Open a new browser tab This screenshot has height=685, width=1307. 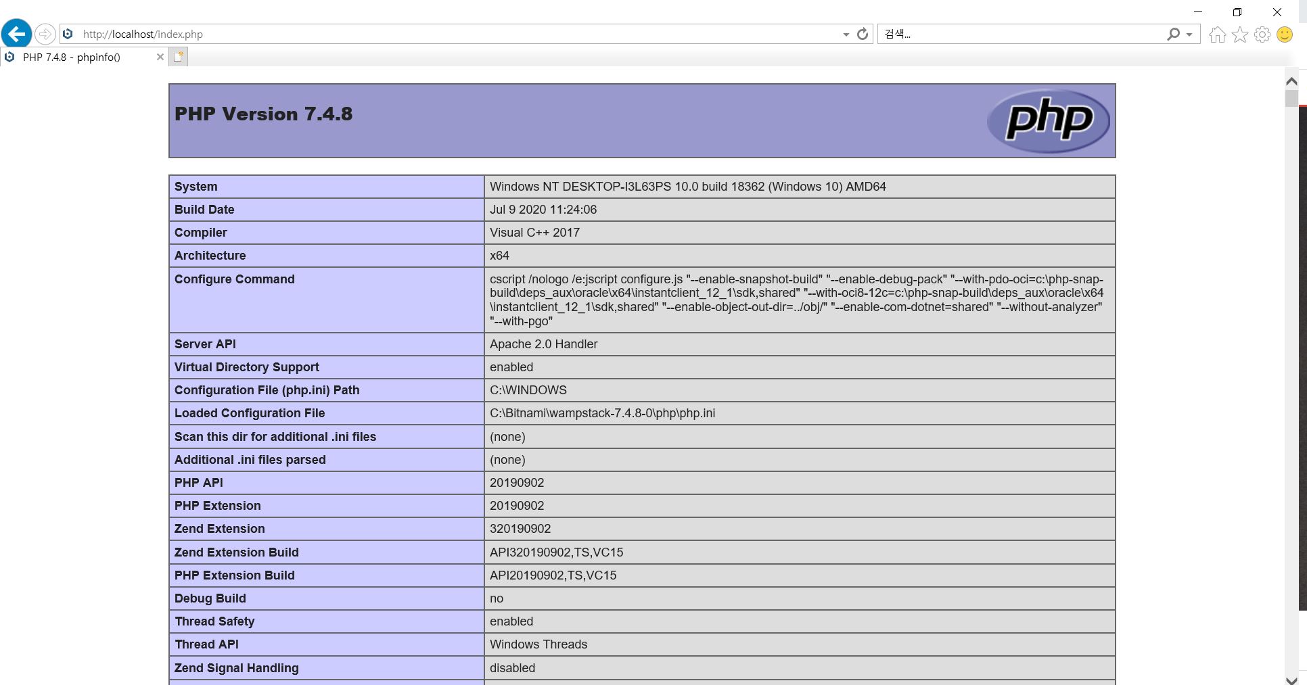point(177,57)
